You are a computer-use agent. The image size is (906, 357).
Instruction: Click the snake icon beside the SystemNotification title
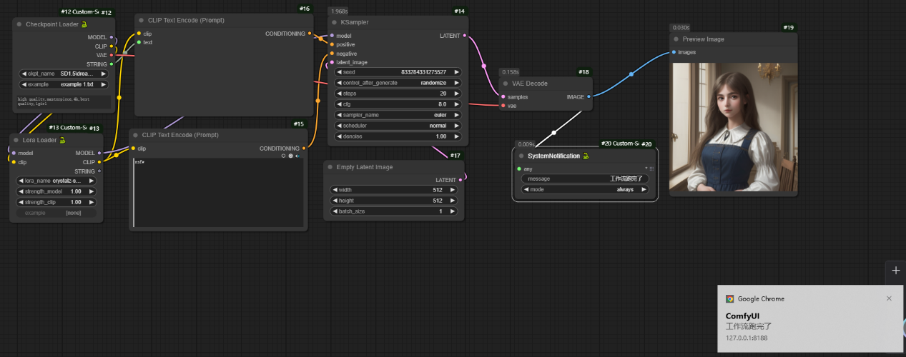pyautogui.click(x=586, y=156)
